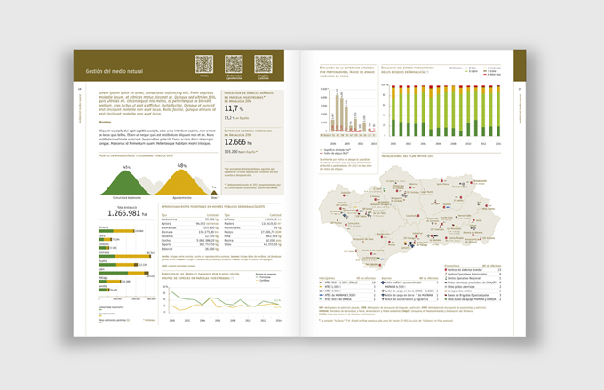Viewport: 604px width, 390px height.
Task: Click the third QR code in header
Action: tap(263, 65)
